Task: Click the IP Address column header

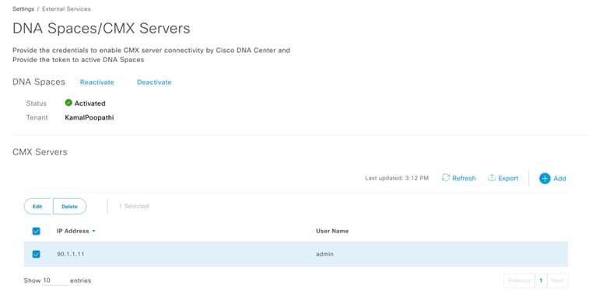Action: [x=73, y=231]
